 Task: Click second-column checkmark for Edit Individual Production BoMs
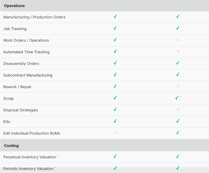[x=178, y=133]
